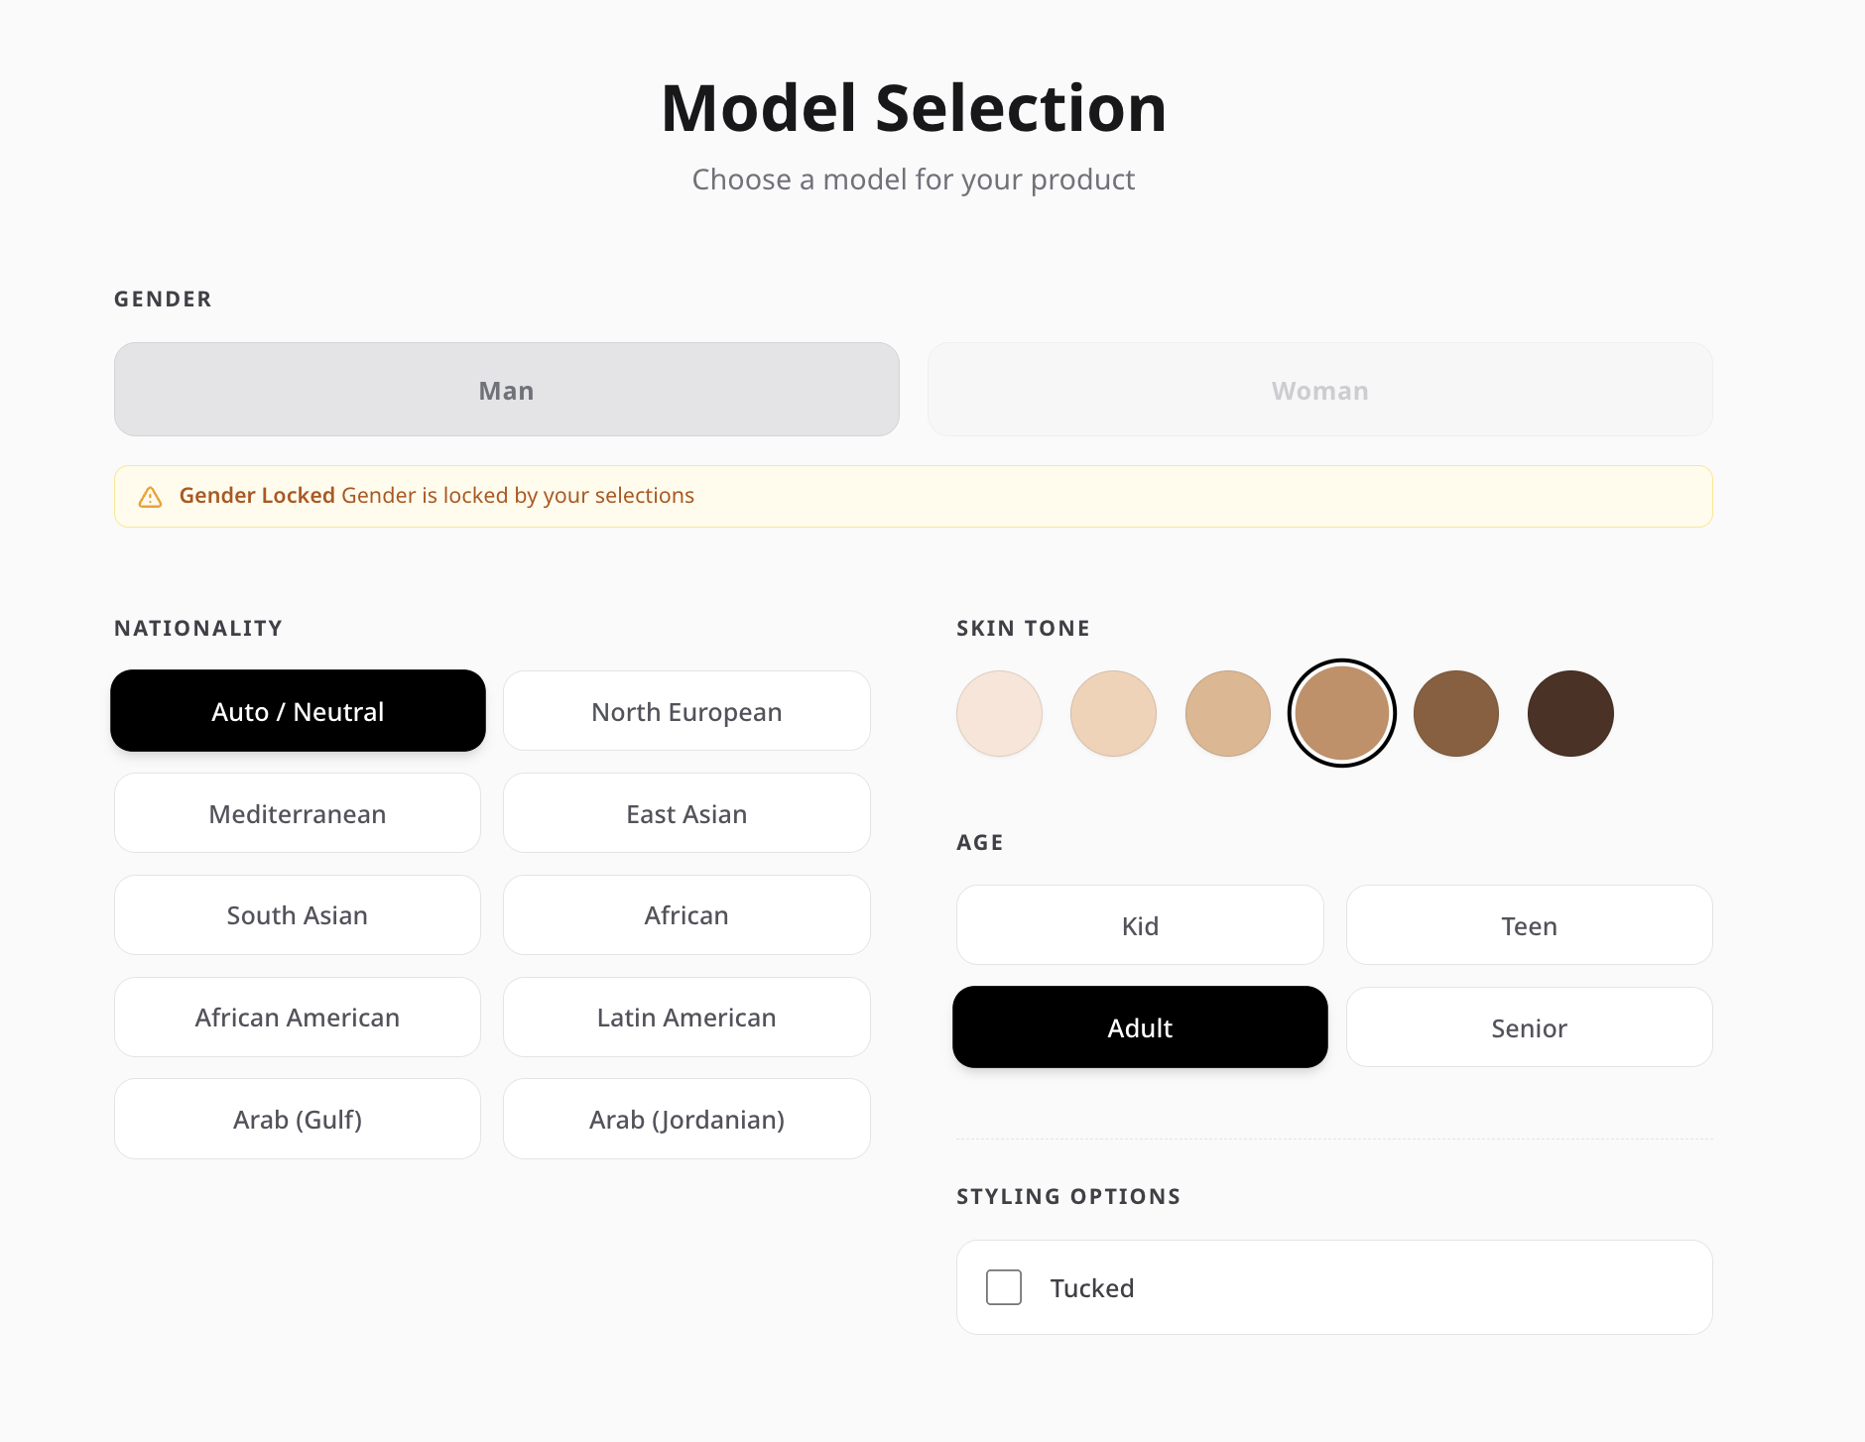1865x1442 pixels.
Task: Choose African nationality button
Action: [x=686, y=914]
